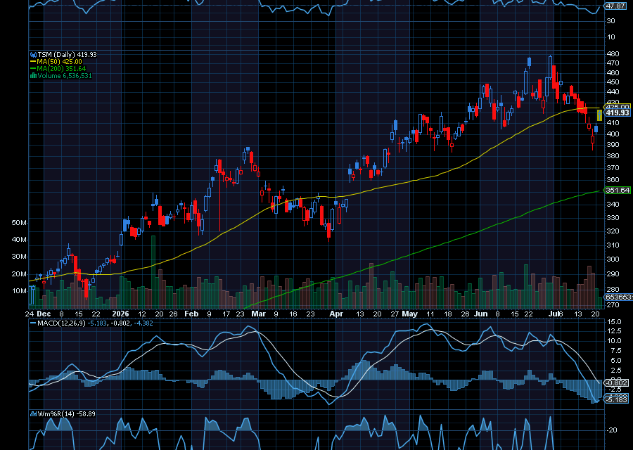633x450 pixels.
Task: Click the MACD(12,26,9) indicator label
Action: click(61, 323)
